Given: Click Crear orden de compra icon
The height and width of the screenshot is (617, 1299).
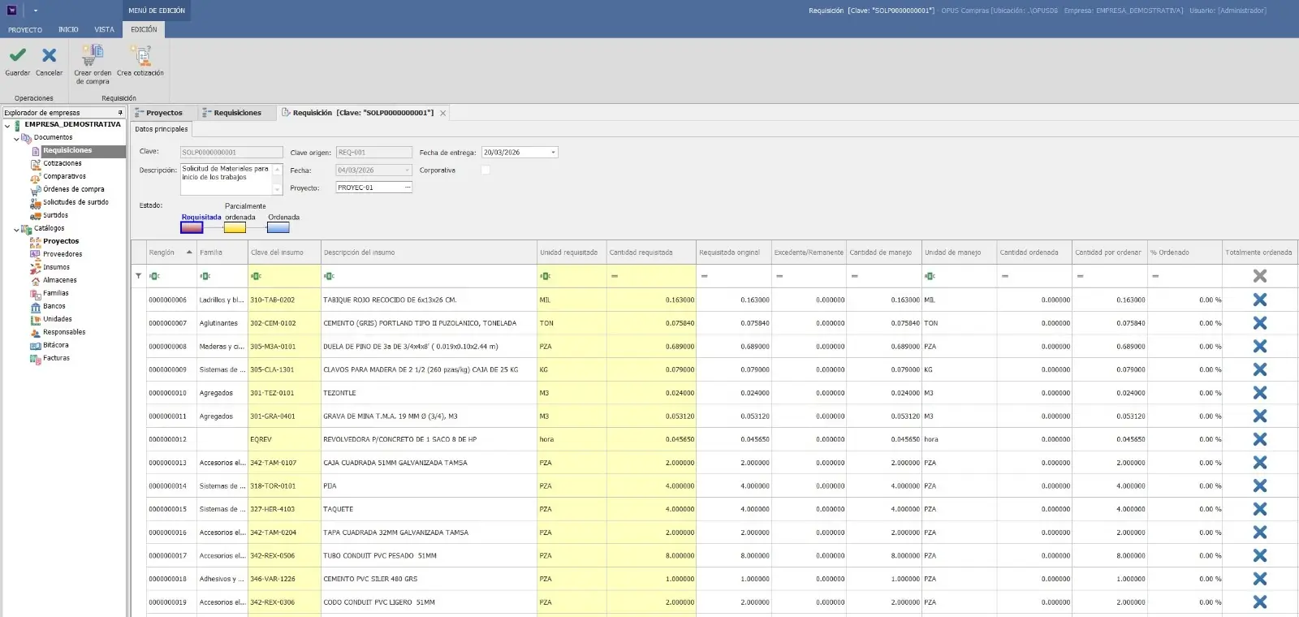Looking at the screenshot, I should [x=93, y=55].
